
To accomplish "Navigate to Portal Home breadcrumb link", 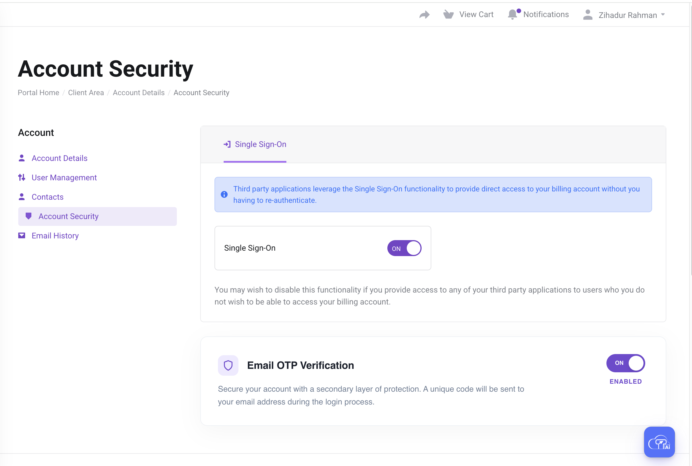I will coord(38,92).
